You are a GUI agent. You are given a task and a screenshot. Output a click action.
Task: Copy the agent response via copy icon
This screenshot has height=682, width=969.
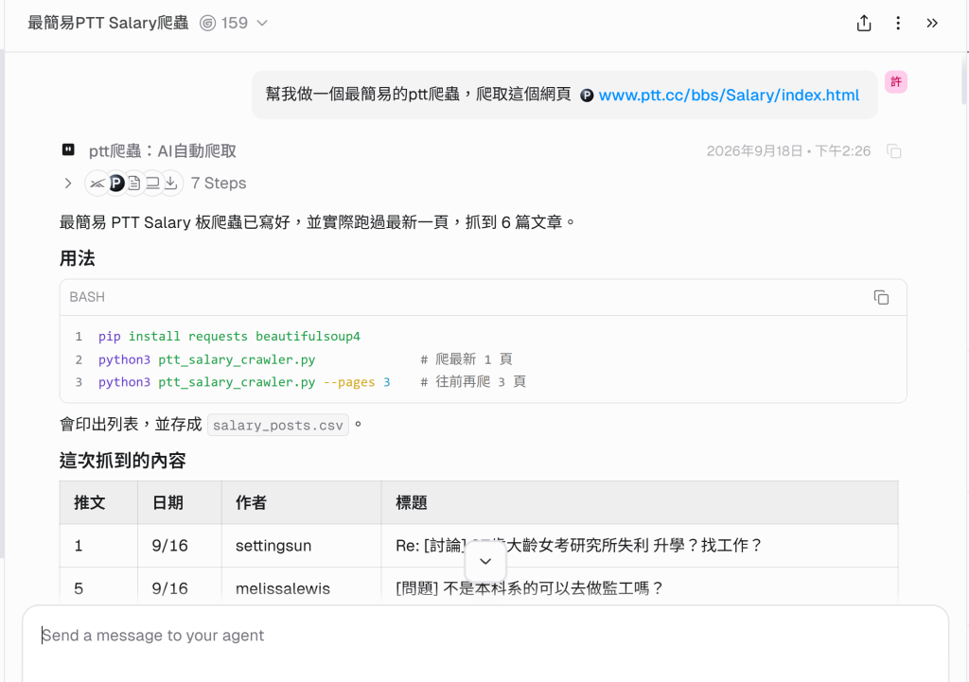pyautogui.click(x=893, y=151)
